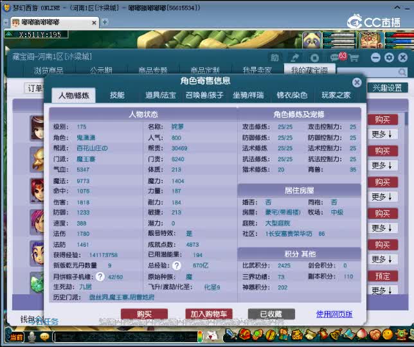Open the 订单 dropdown behind the dialog

point(34,88)
